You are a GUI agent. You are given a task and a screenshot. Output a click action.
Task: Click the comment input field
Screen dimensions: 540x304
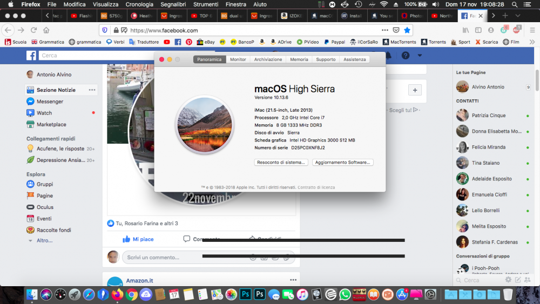coord(208,257)
